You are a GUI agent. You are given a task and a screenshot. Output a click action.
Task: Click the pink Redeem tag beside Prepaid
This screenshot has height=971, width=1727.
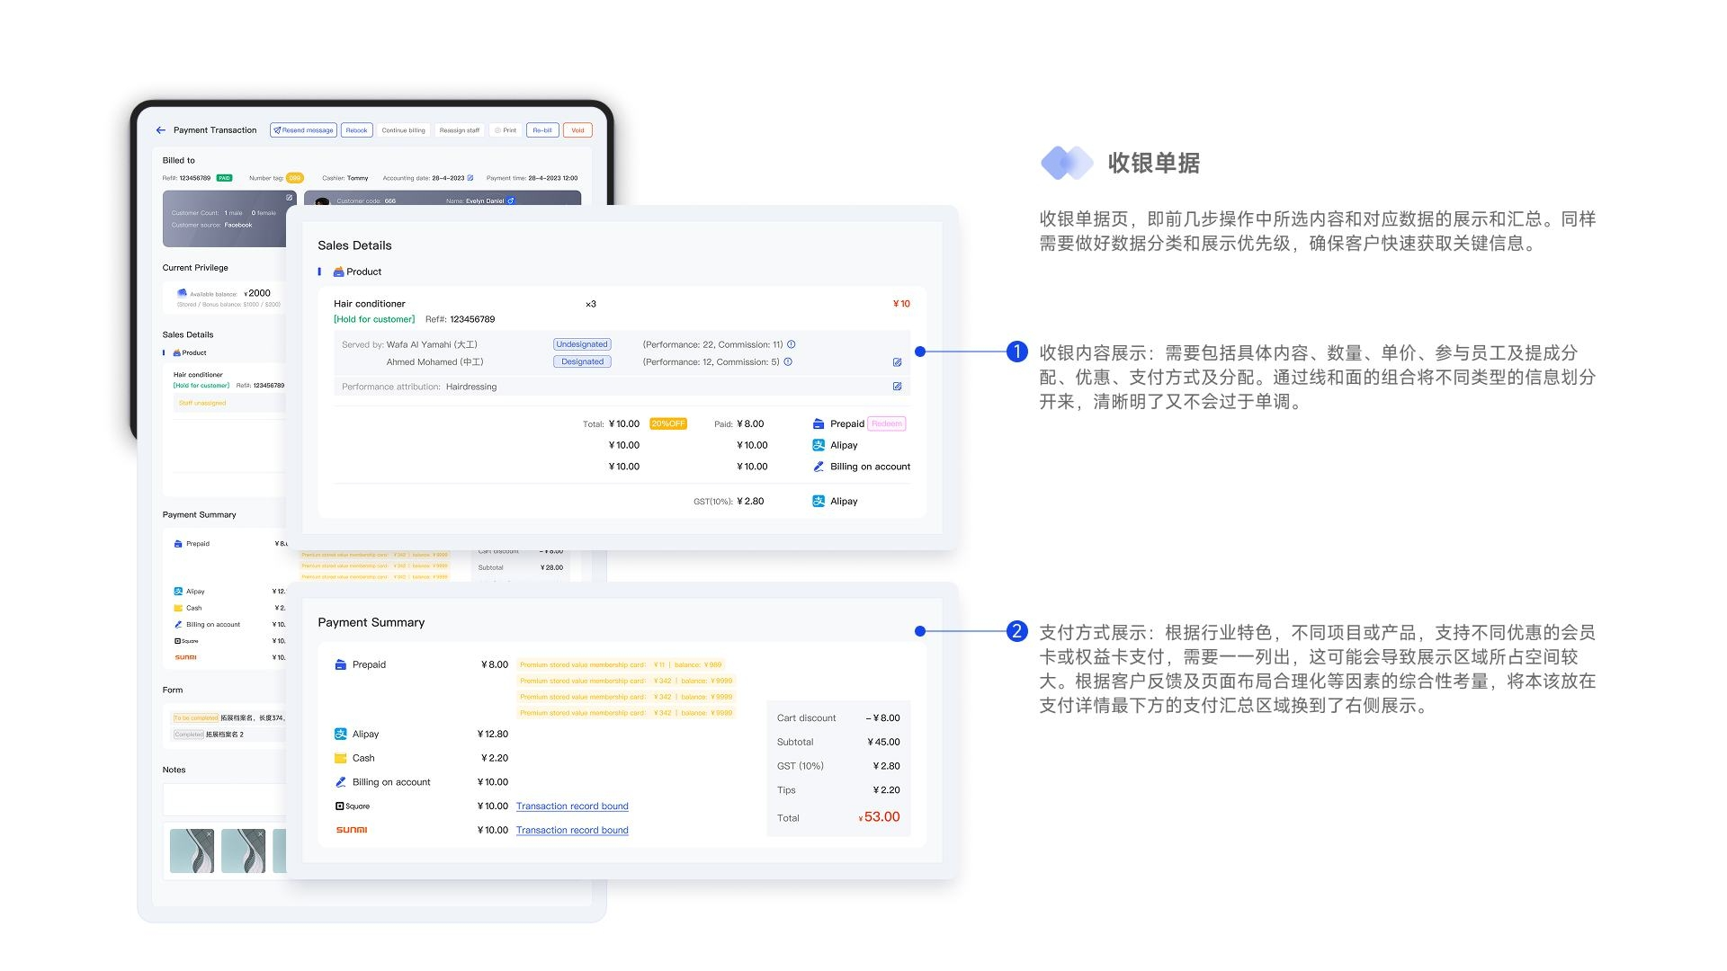887,423
